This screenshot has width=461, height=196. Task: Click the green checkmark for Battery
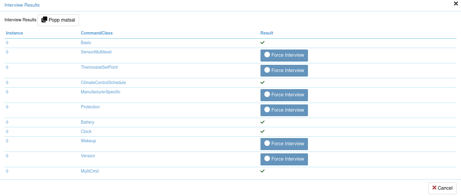[x=262, y=122]
